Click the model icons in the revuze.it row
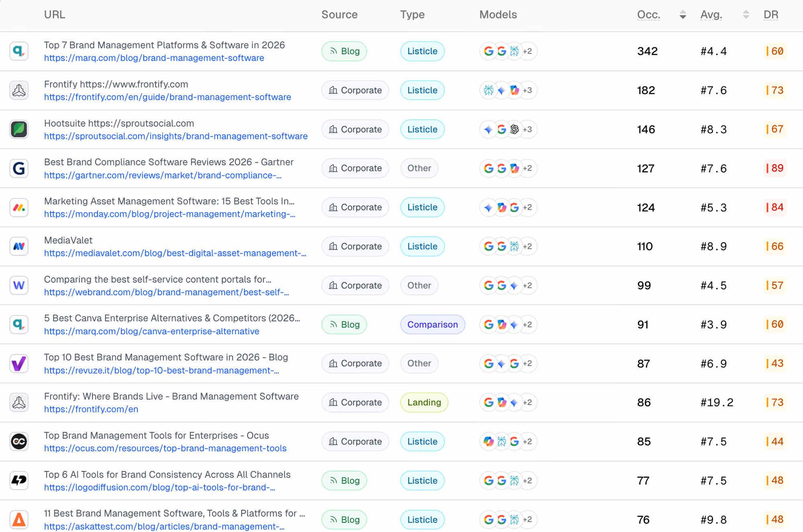Viewport: 803px width, 532px height. tap(508, 364)
